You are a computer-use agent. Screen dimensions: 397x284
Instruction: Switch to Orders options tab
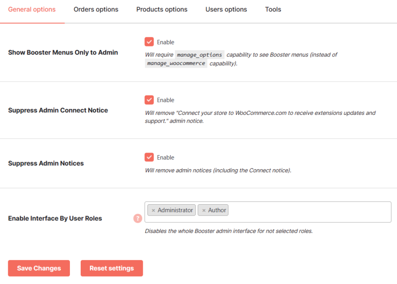(96, 10)
